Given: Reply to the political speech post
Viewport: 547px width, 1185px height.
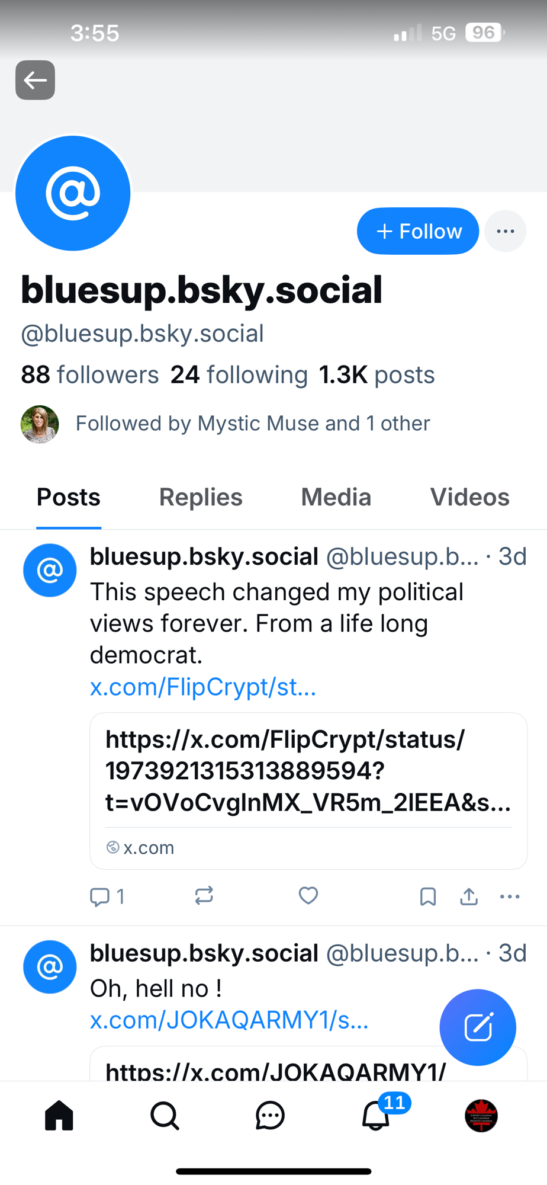Looking at the screenshot, I should coord(100,896).
